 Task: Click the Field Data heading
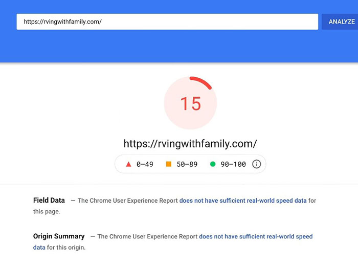coord(49,201)
